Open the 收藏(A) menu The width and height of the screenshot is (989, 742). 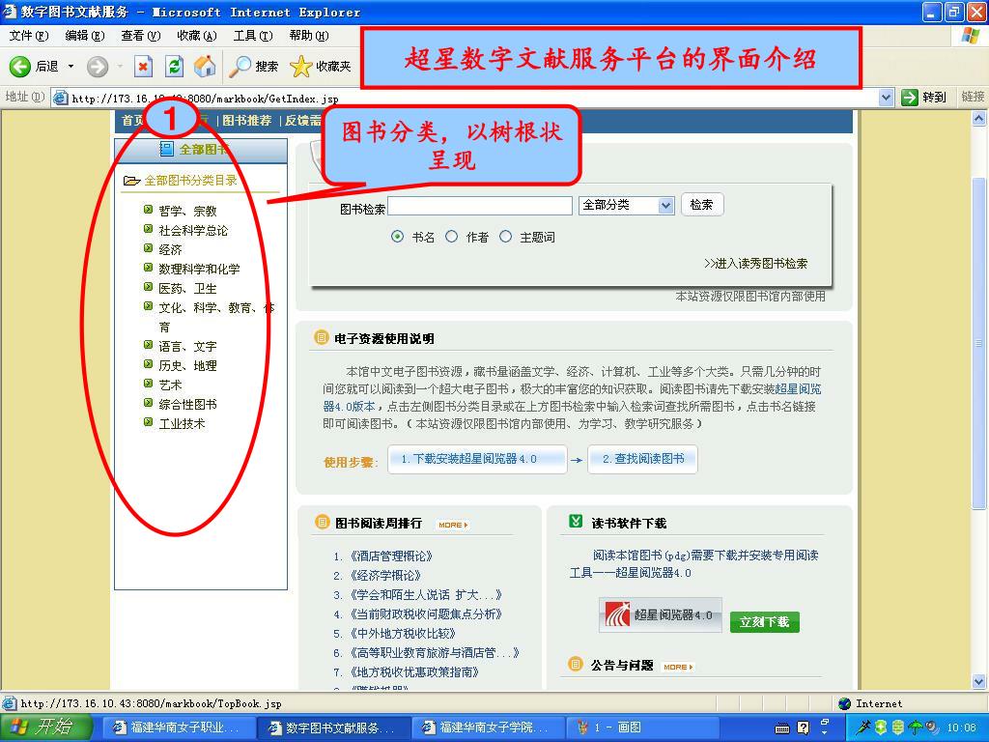197,36
